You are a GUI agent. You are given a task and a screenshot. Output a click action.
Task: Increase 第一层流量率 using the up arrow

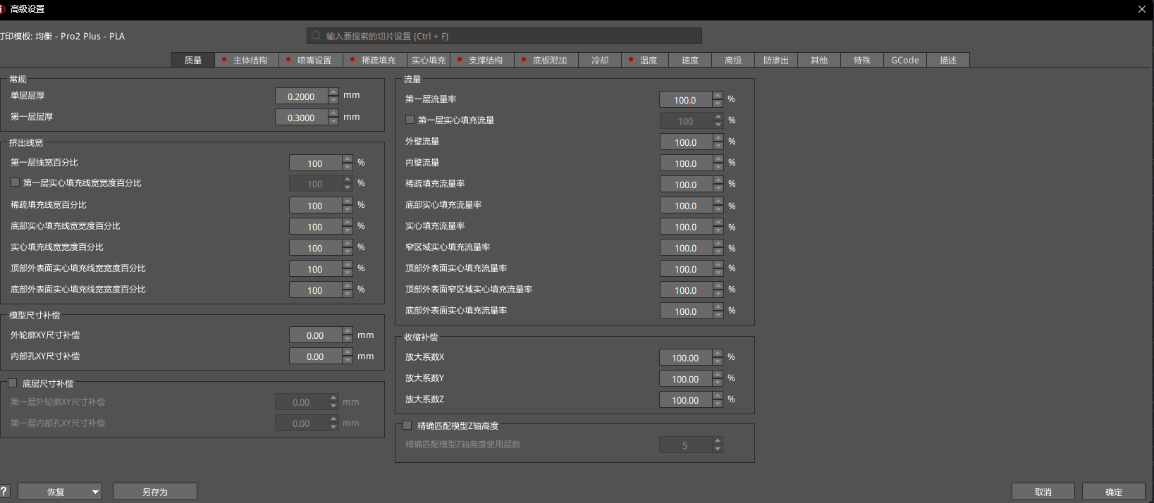(718, 96)
